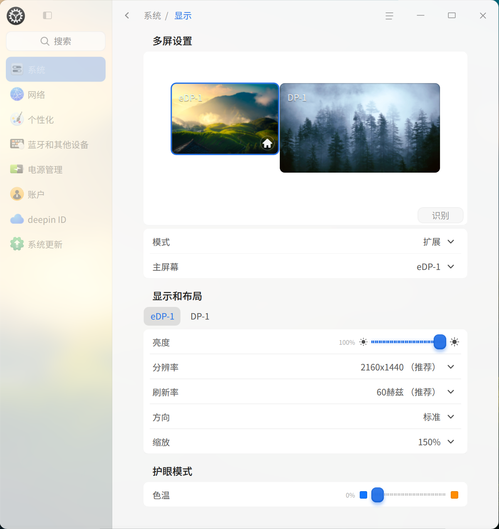Click the 100% brightness value
Image resolution: width=499 pixels, height=529 pixels.
(347, 342)
